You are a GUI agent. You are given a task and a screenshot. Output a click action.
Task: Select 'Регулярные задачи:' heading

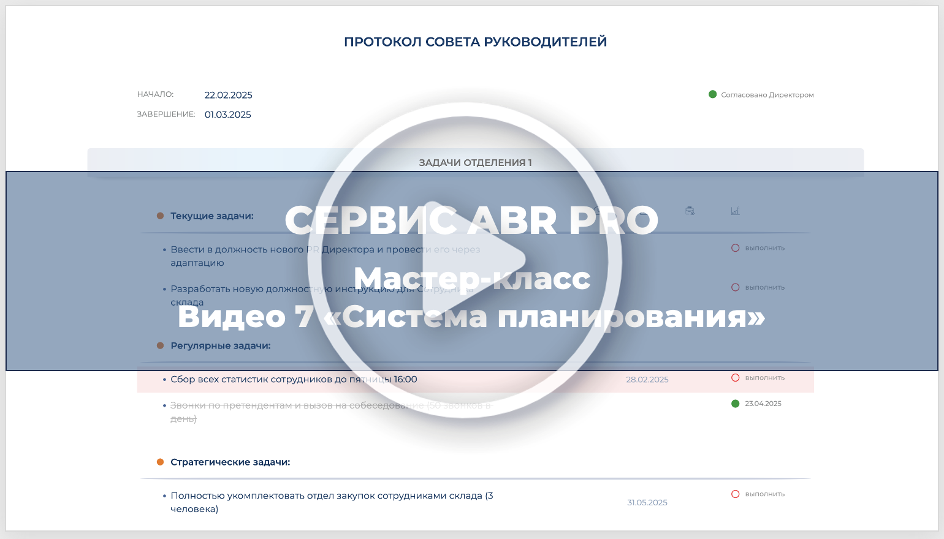point(221,346)
